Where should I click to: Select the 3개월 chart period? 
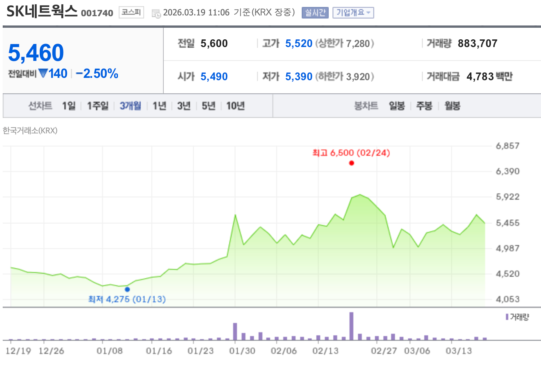130,106
